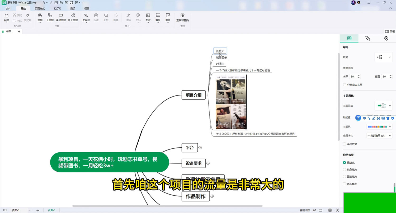Expand the 主题风格 theme style dropdown
Viewport: 396px width, 213px height.
[384, 106]
